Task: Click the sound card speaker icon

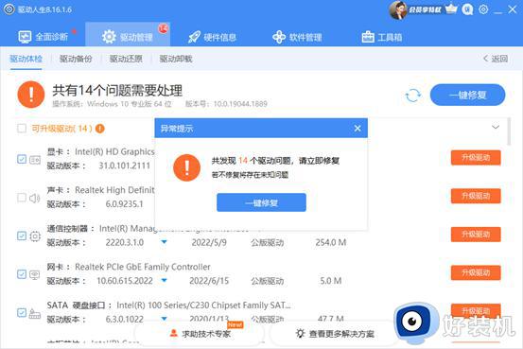Action: 35,199
